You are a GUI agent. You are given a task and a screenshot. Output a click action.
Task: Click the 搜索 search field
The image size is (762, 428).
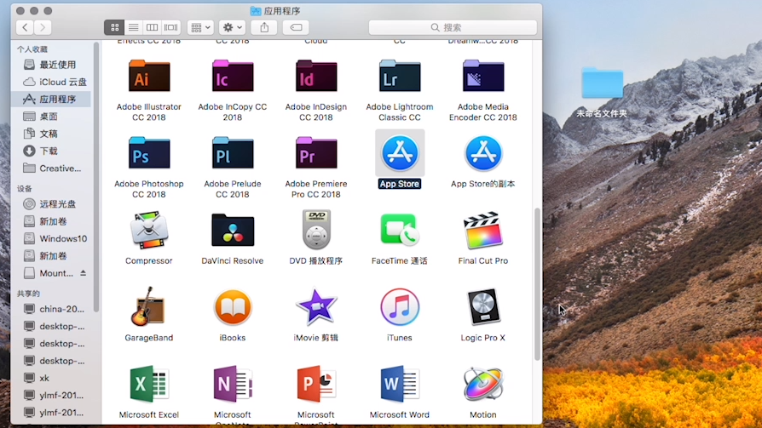[x=453, y=28]
